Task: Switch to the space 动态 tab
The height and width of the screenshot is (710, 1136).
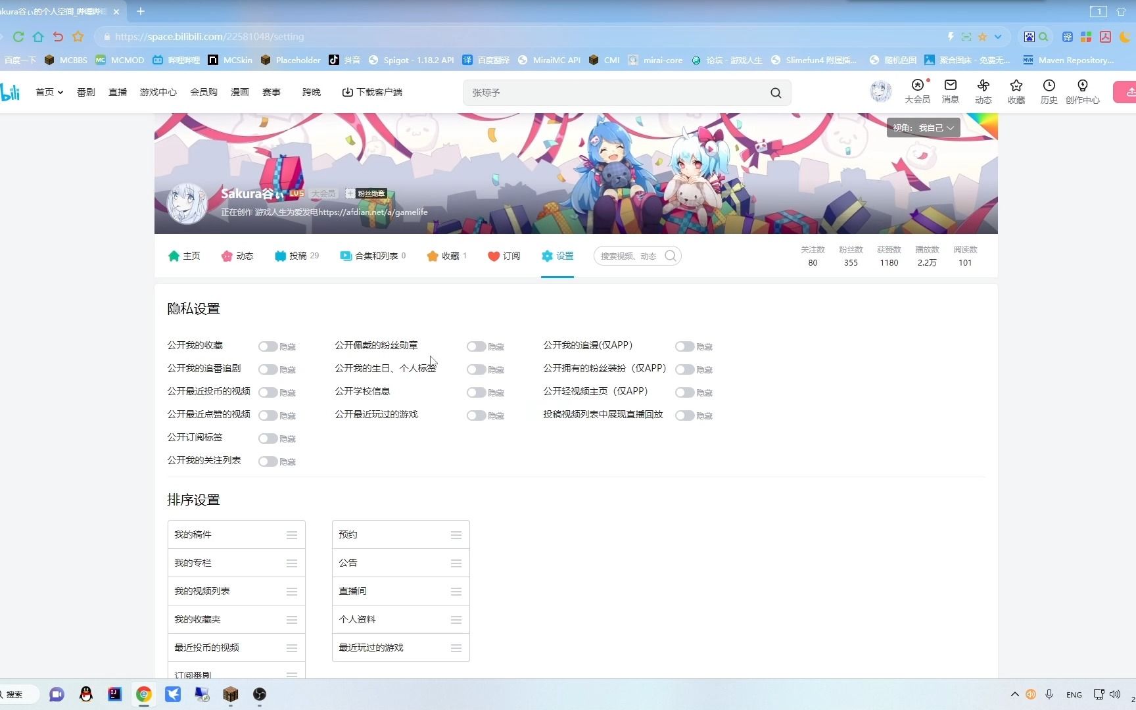Action: point(237,256)
